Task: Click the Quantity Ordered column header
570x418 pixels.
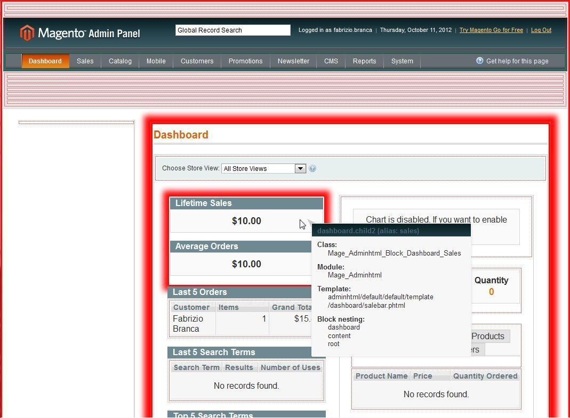Action: 485,376
